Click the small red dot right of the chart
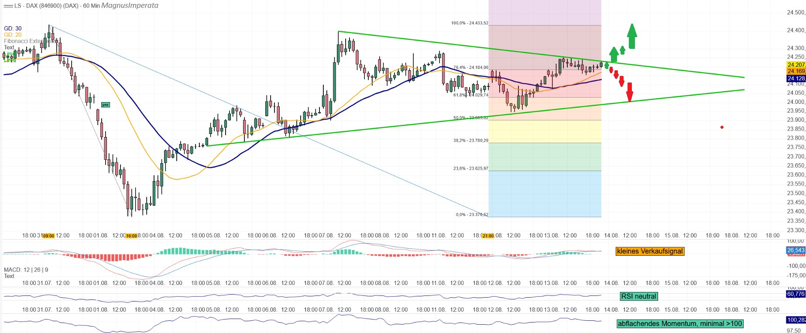Viewport: 806px width, 333px height. tap(722, 127)
